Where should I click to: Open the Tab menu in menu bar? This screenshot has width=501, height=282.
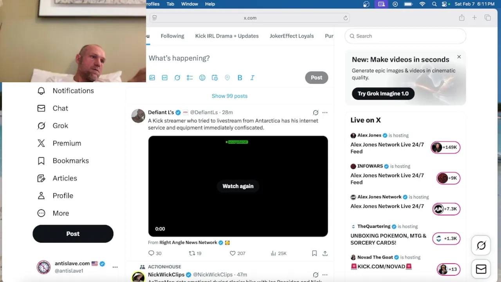(170, 4)
